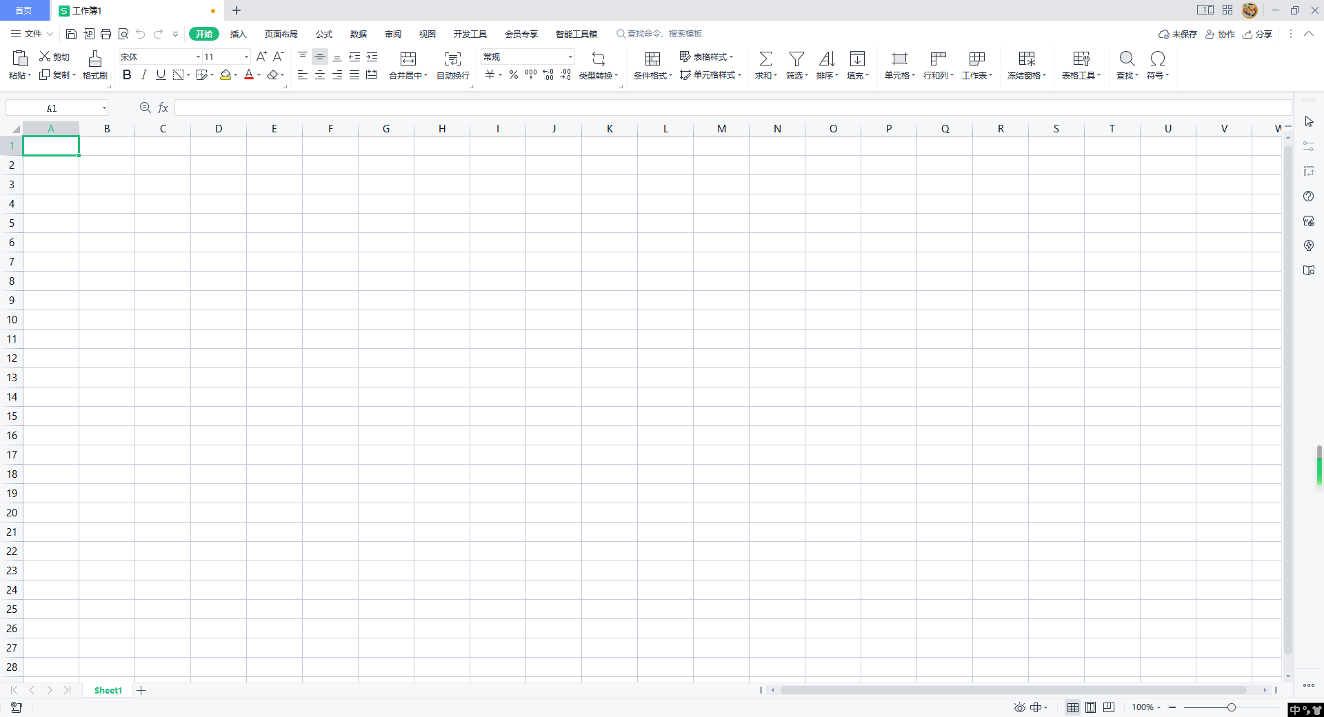The image size is (1324, 717).
Task: Expand the font color dropdown arrow
Action: [259, 75]
